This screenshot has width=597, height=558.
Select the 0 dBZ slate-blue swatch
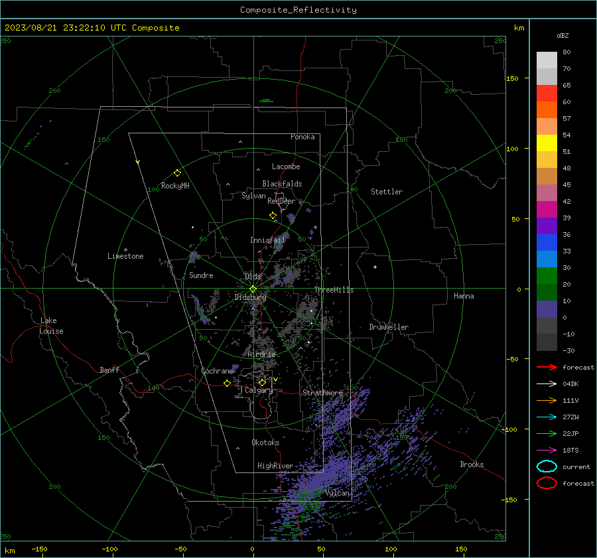547,309
